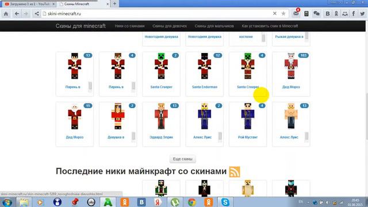The width and height of the screenshot is (368, 207).
Task: Click the Odnoklassniki toolbar button
Action: point(336,14)
